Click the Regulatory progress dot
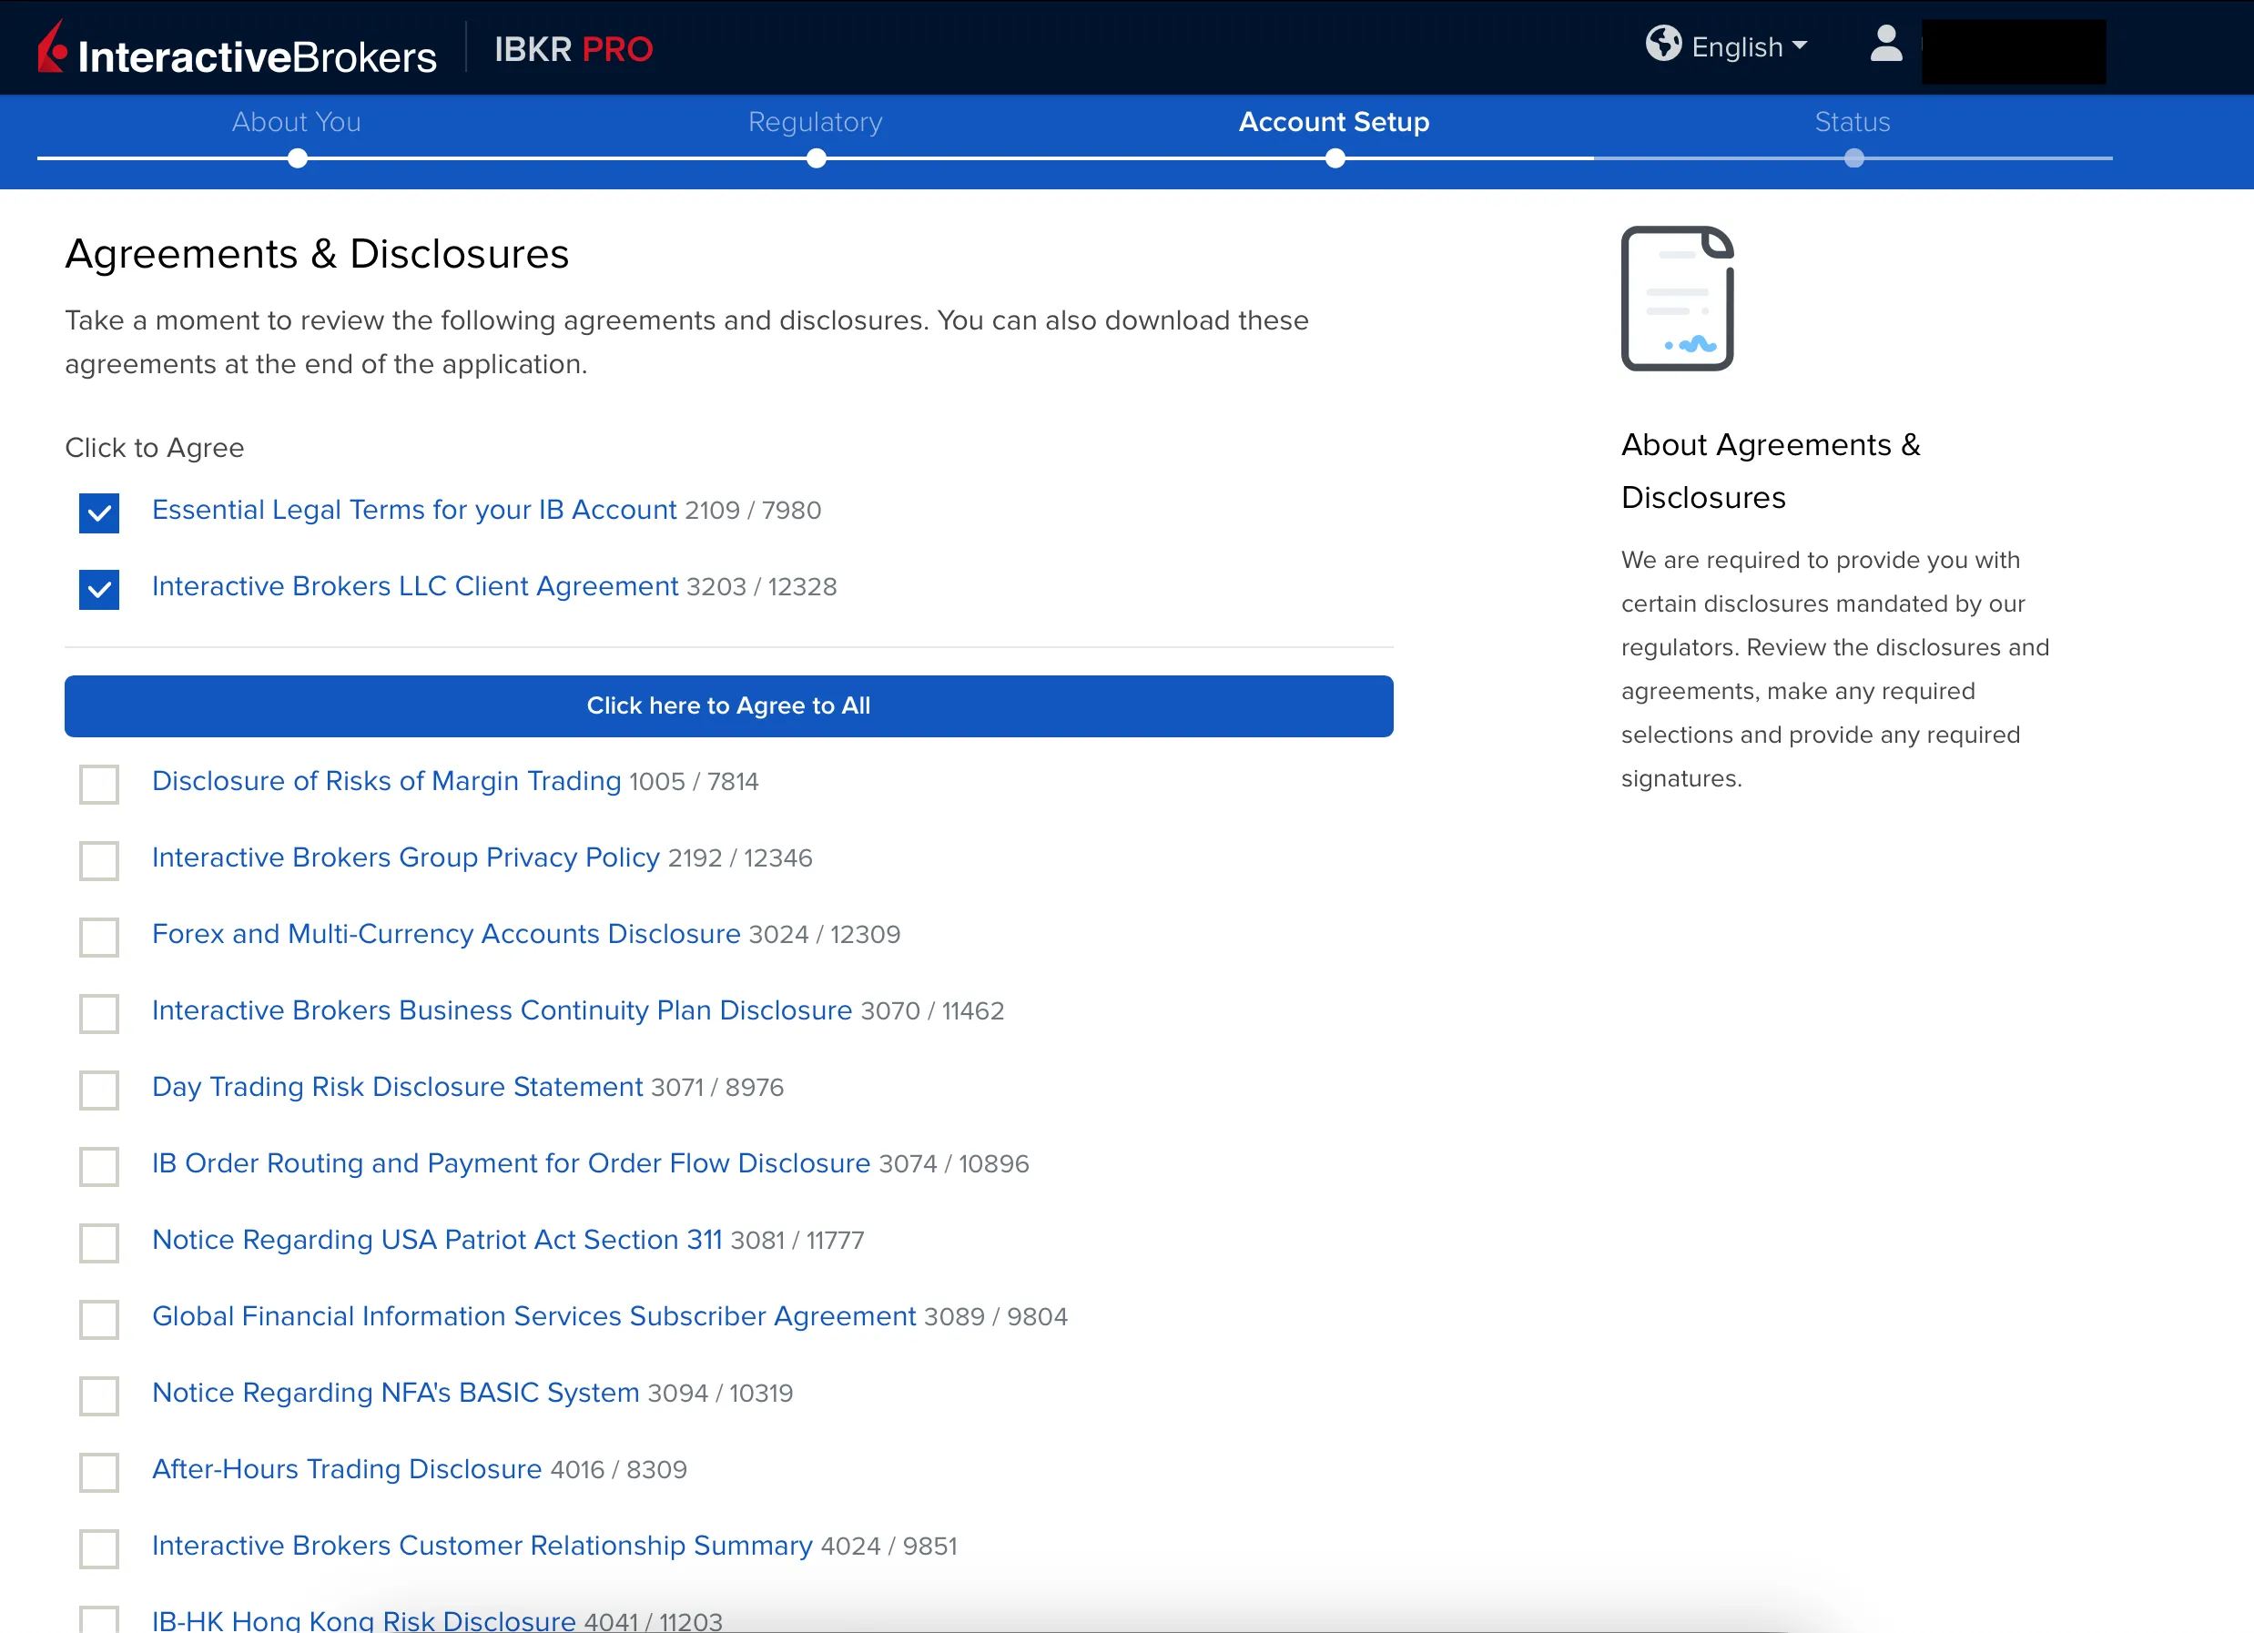Viewport: 2254px width, 1633px height. pyautogui.click(x=816, y=158)
